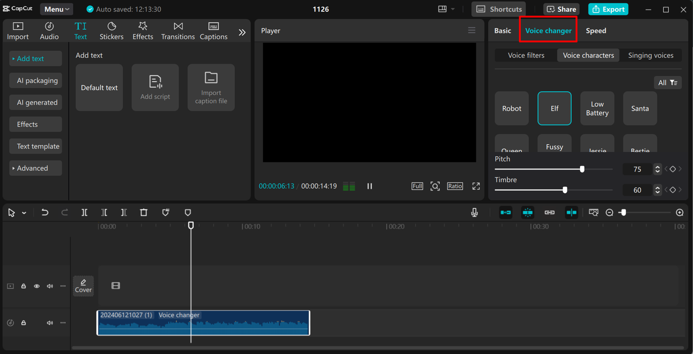Open the select tool mode dropdown arrow
Image resolution: width=693 pixels, height=354 pixels.
point(24,213)
